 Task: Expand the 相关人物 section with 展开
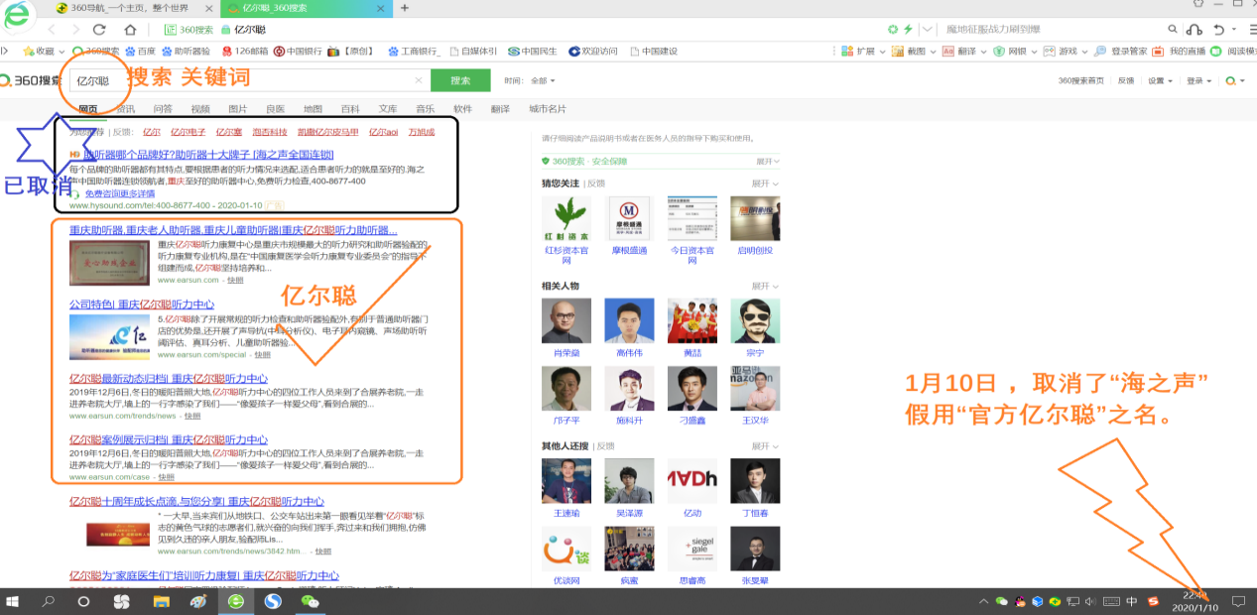(x=764, y=286)
